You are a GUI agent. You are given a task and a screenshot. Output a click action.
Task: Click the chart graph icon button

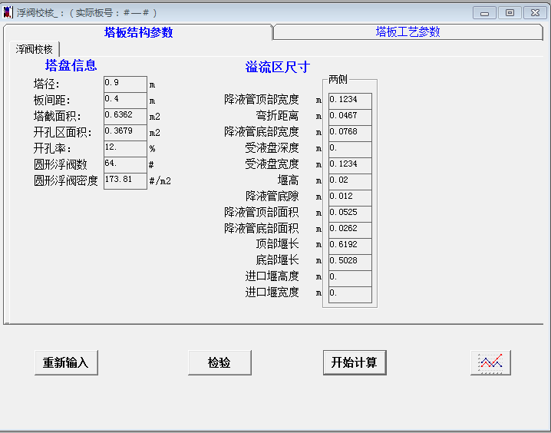(490, 362)
